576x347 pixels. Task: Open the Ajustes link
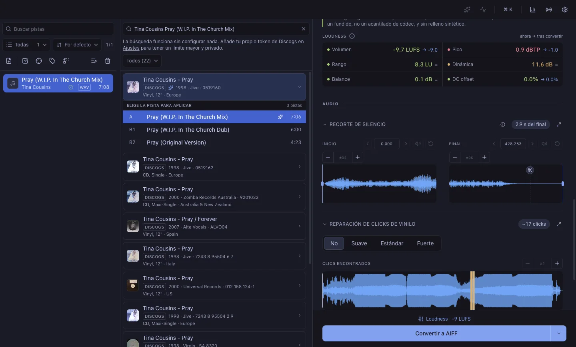pyautogui.click(x=131, y=48)
